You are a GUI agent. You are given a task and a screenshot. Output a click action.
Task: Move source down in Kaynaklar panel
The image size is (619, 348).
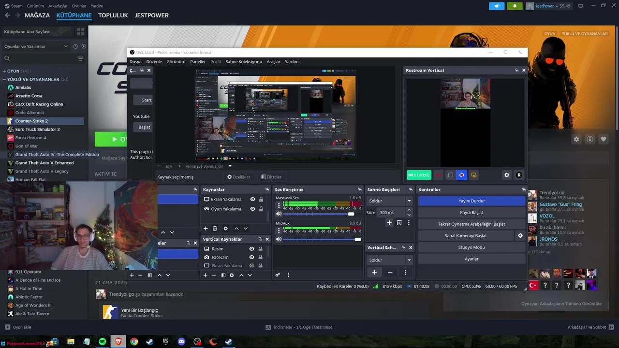pos(246,229)
